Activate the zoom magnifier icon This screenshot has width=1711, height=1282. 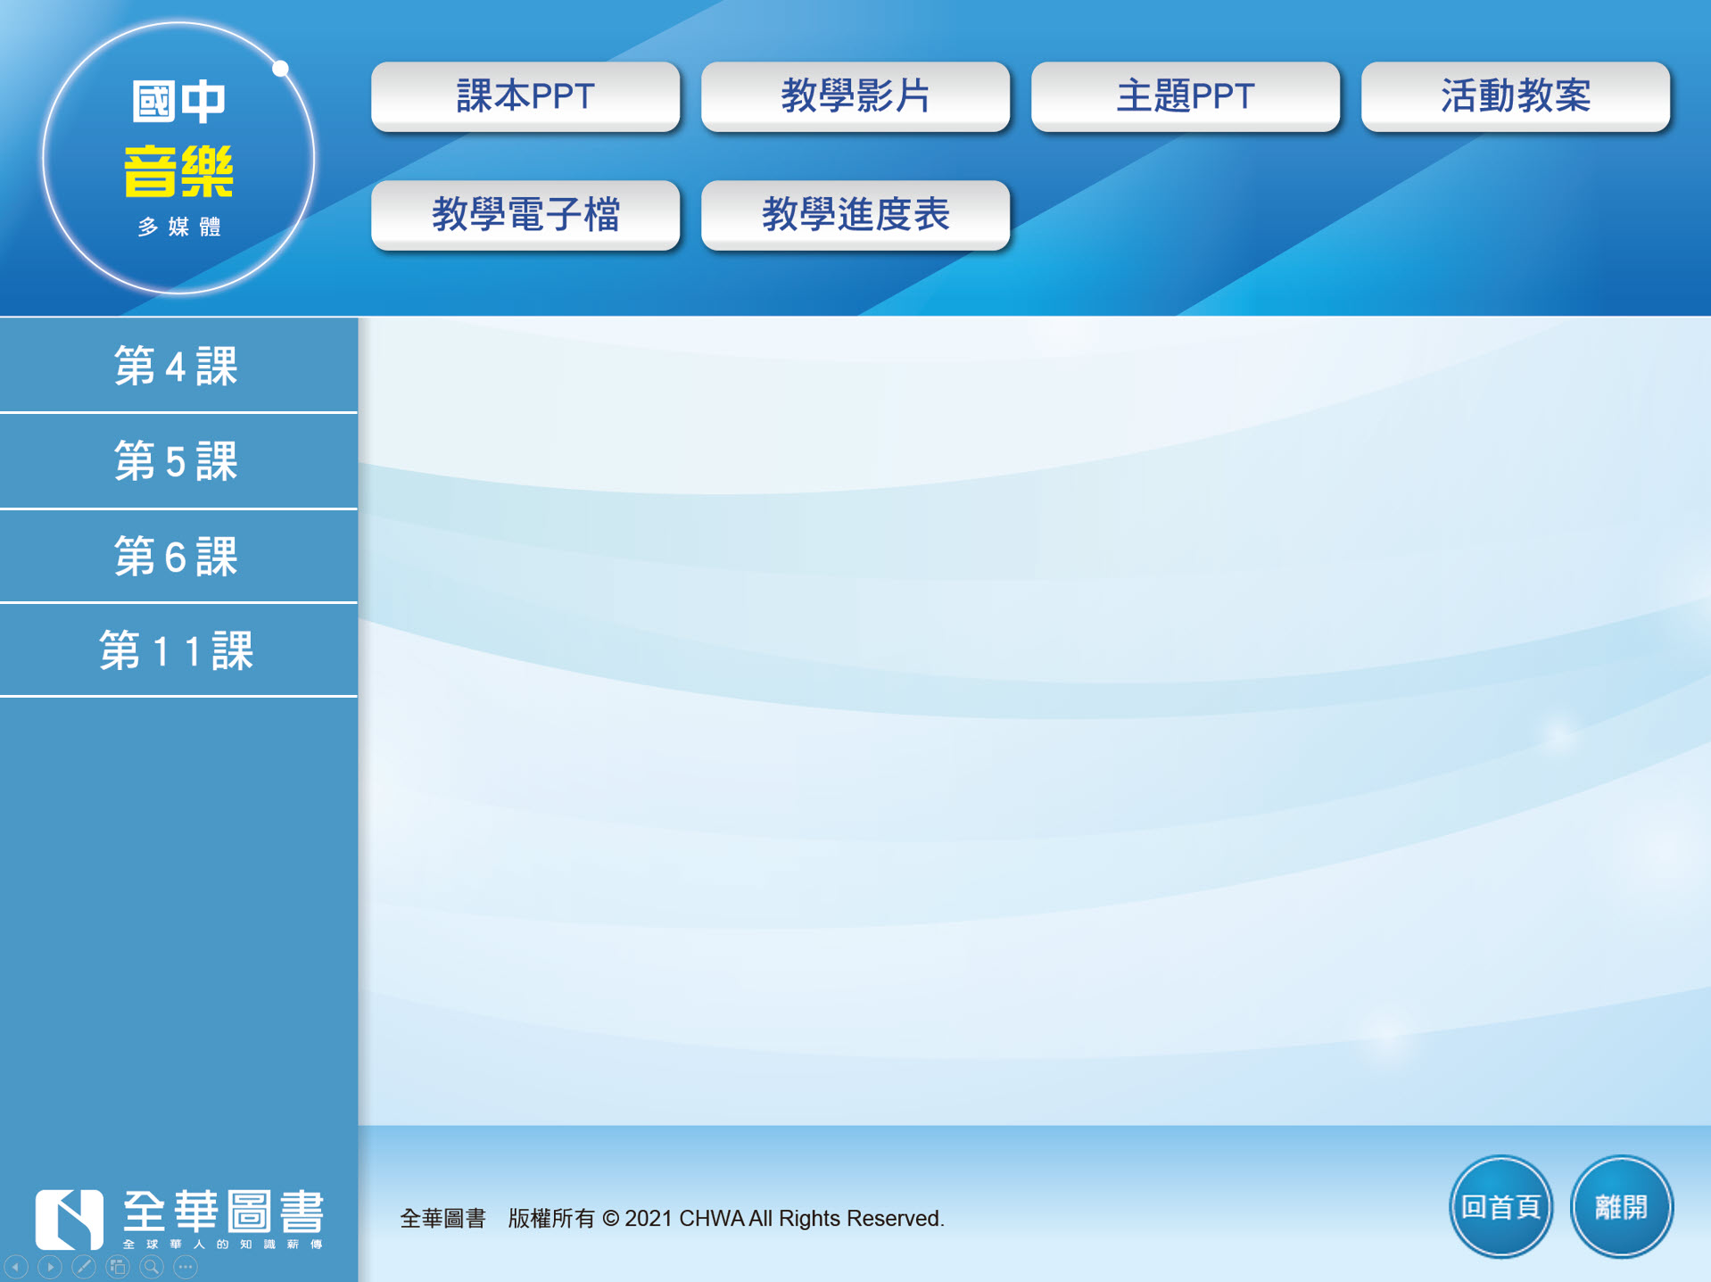click(x=152, y=1267)
